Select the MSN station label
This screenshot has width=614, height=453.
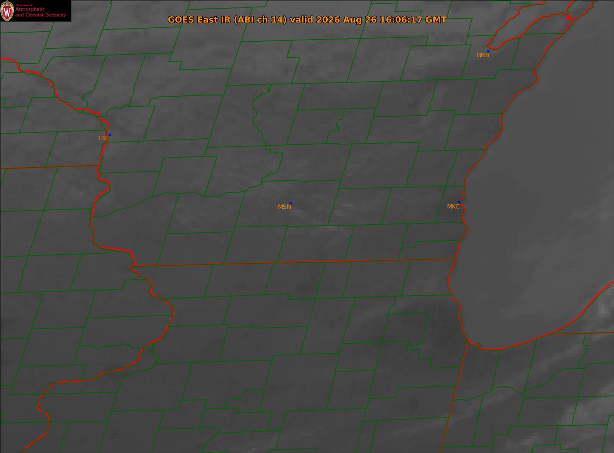click(x=285, y=207)
